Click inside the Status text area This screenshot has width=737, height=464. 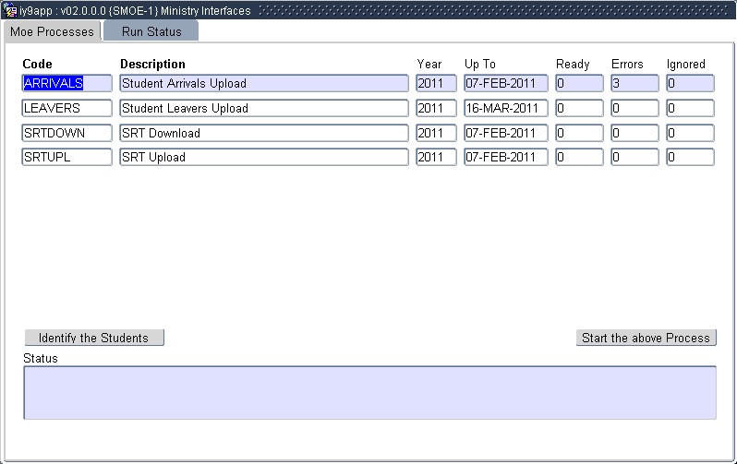pyautogui.click(x=370, y=393)
